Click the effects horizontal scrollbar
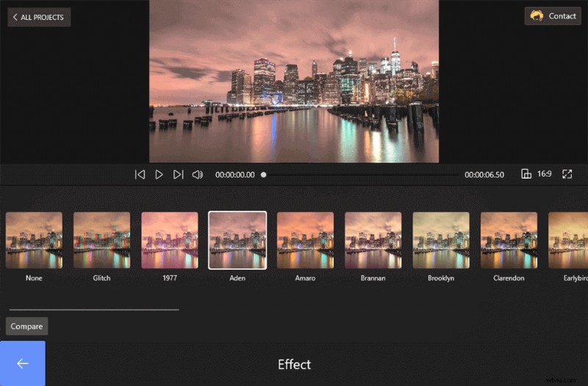The image size is (588, 386). 94,310
